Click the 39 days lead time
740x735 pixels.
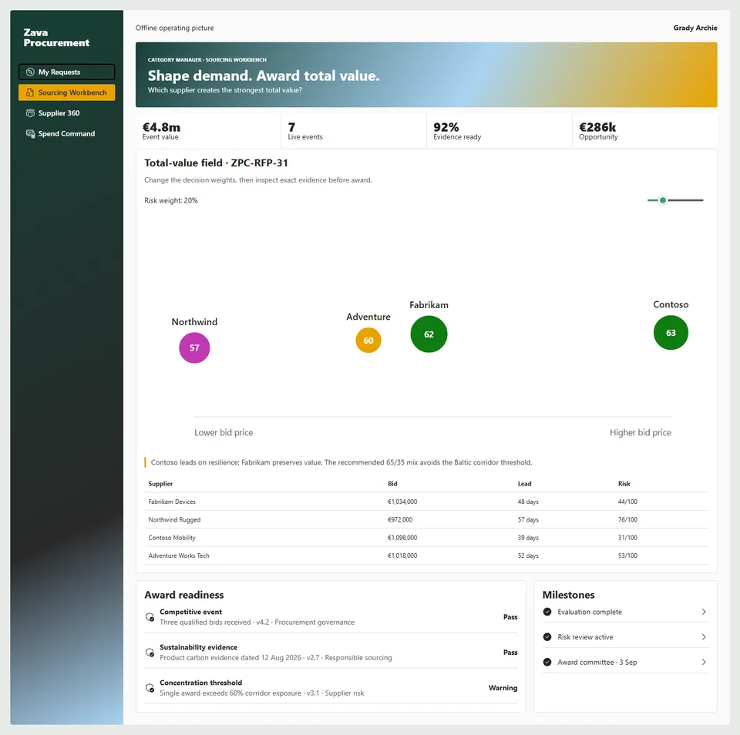point(527,537)
